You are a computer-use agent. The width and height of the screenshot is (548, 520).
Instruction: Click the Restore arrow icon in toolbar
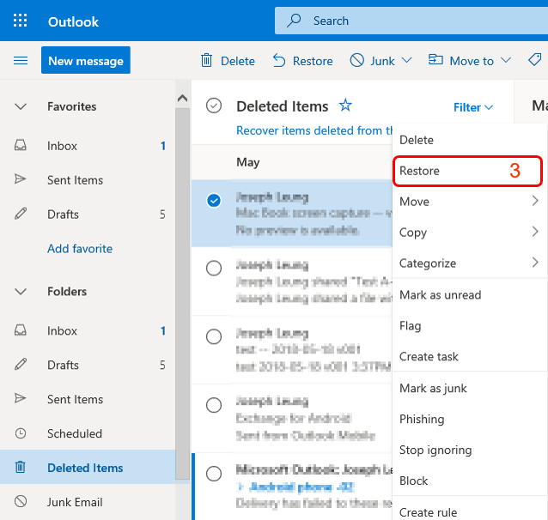tap(279, 60)
